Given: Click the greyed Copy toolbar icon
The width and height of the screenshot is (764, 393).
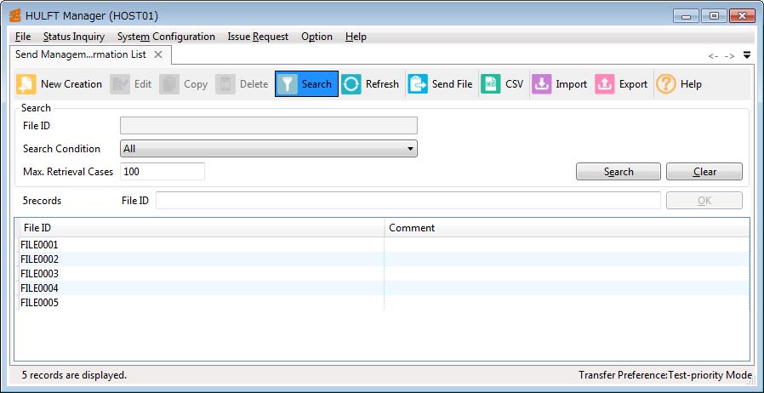Looking at the screenshot, I should (169, 84).
